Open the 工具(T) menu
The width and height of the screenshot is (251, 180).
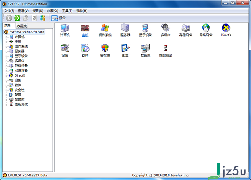pyautogui.click(x=67, y=11)
